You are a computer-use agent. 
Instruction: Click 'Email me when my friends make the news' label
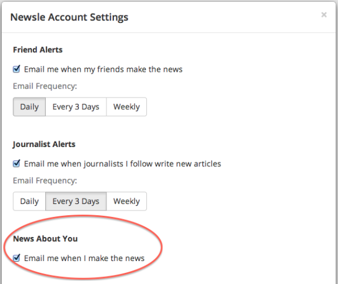click(x=103, y=69)
